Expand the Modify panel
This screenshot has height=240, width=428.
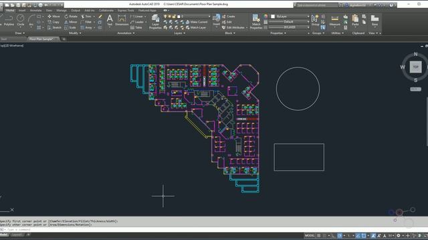tap(75, 33)
